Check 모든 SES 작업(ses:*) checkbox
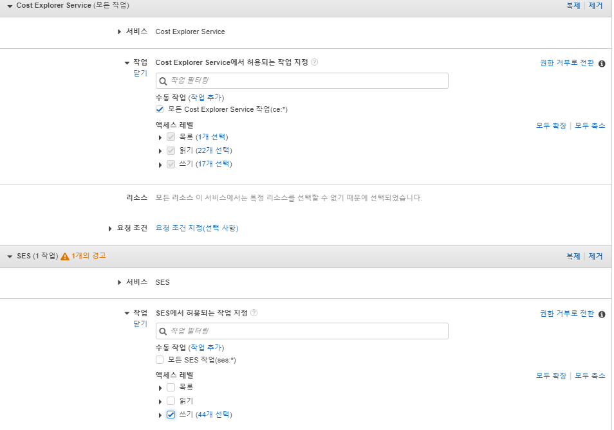The width and height of the screenshot is (614, 430). coord(160,360)
